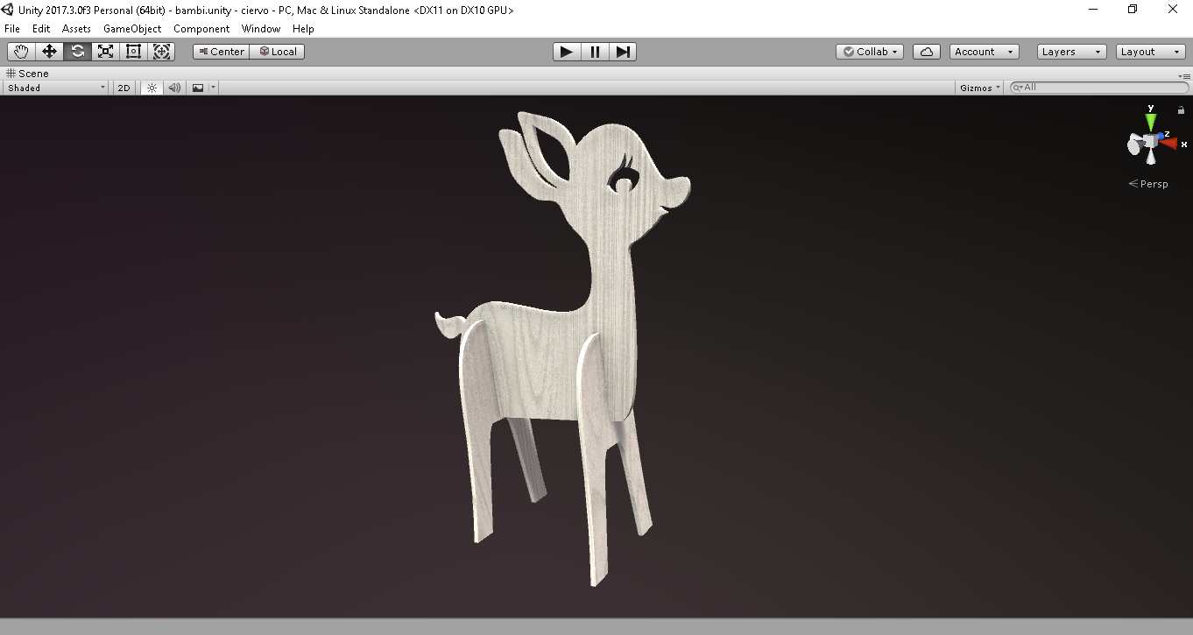Open the Component menu

[201, 29]
